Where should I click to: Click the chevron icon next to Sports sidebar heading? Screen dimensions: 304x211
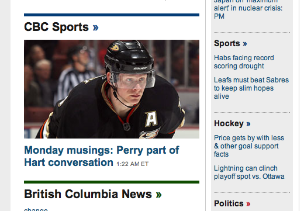point(245,44)
